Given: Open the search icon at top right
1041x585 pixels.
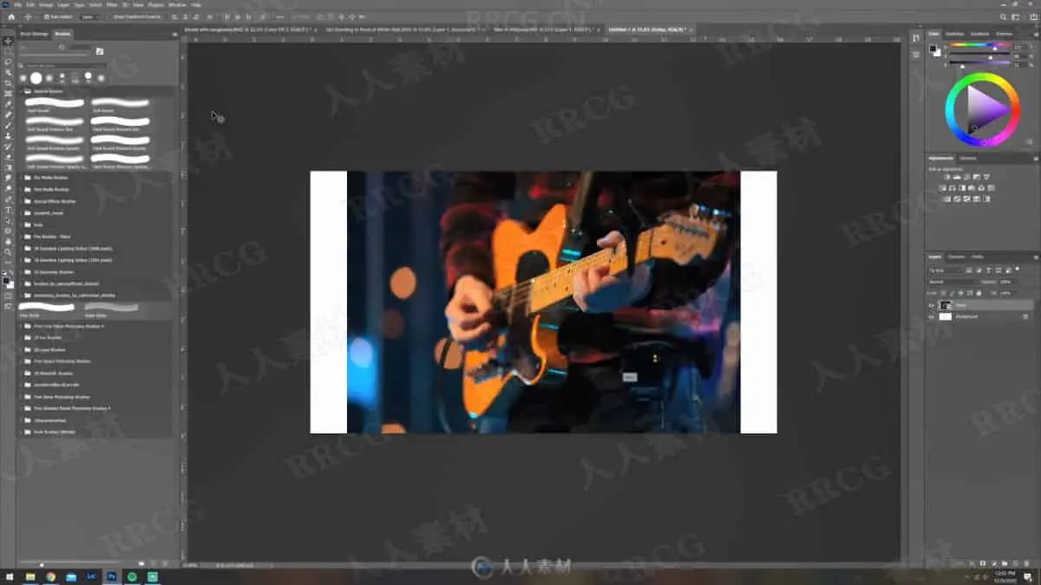Looking at the screenshot, I should [1005, 16].
